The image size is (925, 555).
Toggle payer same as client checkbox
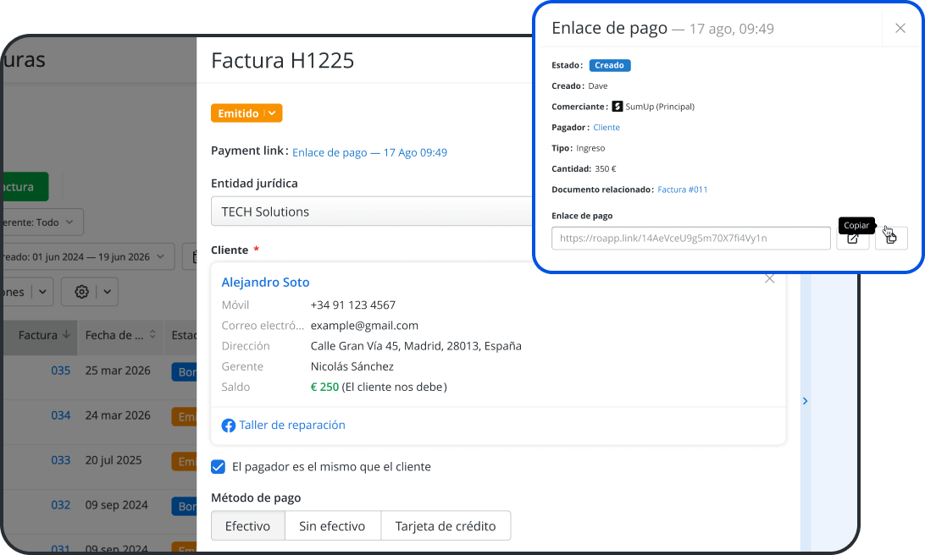218,467
